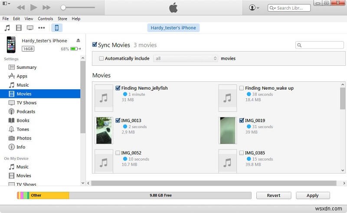Check IMG_0052 movie
This screenshot has width=347, height=213.
tap(118, 153)
